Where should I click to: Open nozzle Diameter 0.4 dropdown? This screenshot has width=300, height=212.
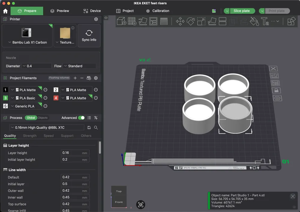point(36,66)
